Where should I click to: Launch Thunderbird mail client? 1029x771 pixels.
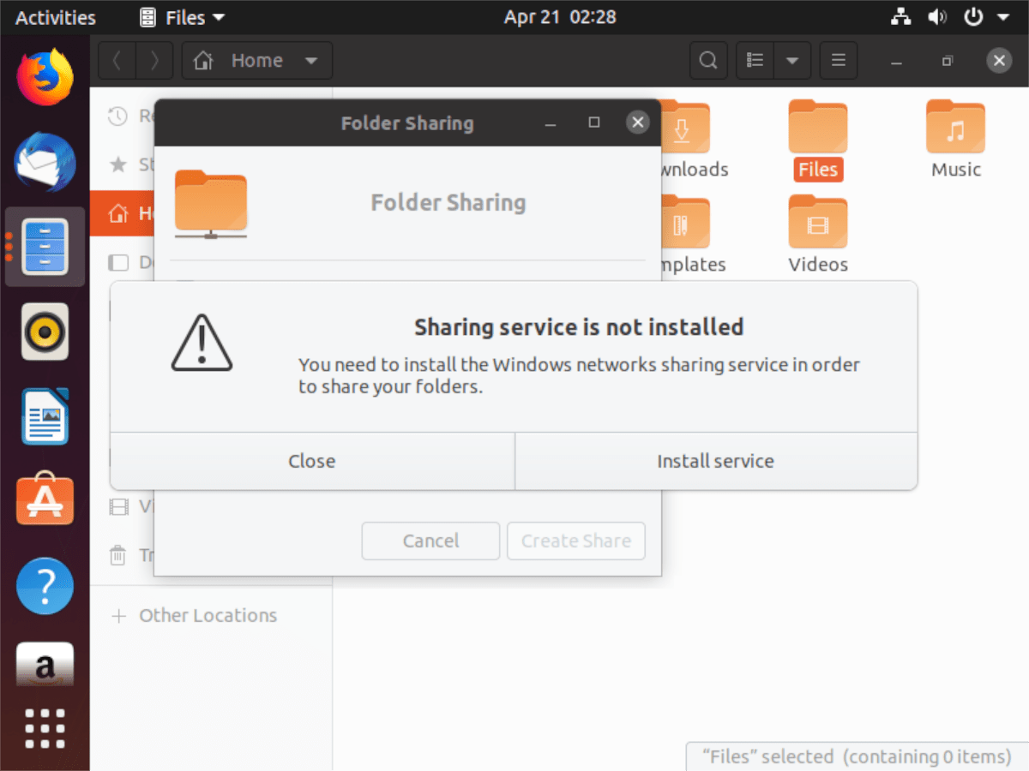[44, 162]
